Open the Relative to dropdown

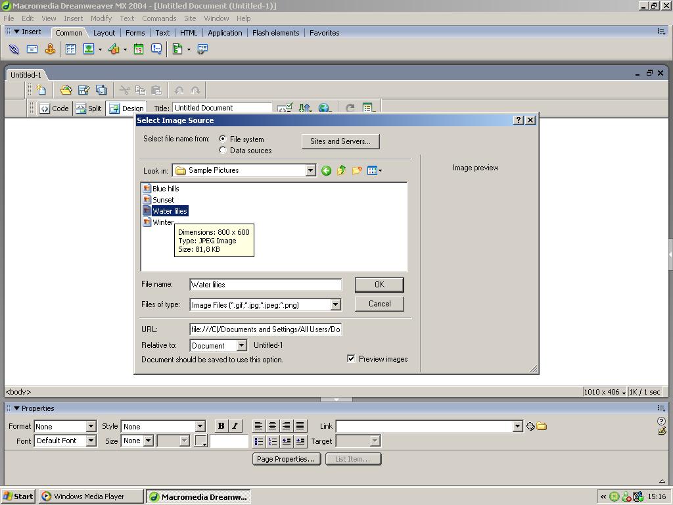pyautogui.click(x=241, y=346)
